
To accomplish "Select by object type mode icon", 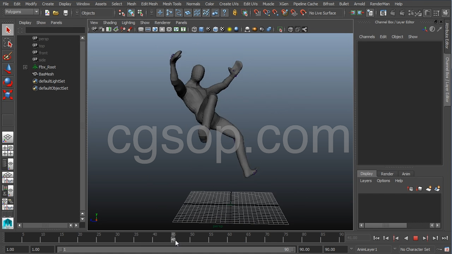I will click(x=131, y=13).
